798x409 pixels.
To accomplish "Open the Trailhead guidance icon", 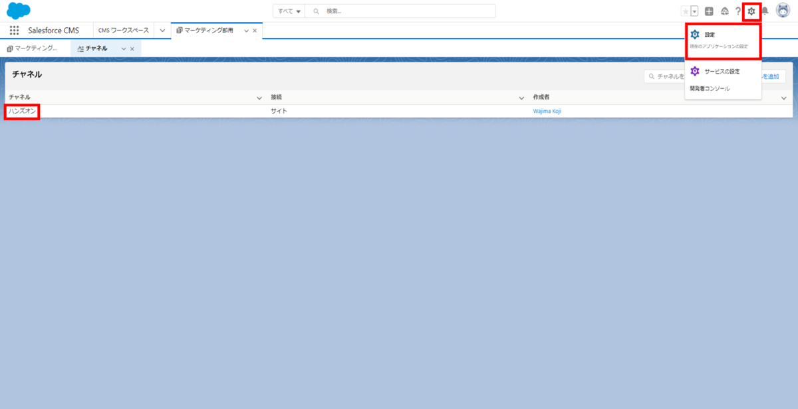I will [x=724, y=11].
